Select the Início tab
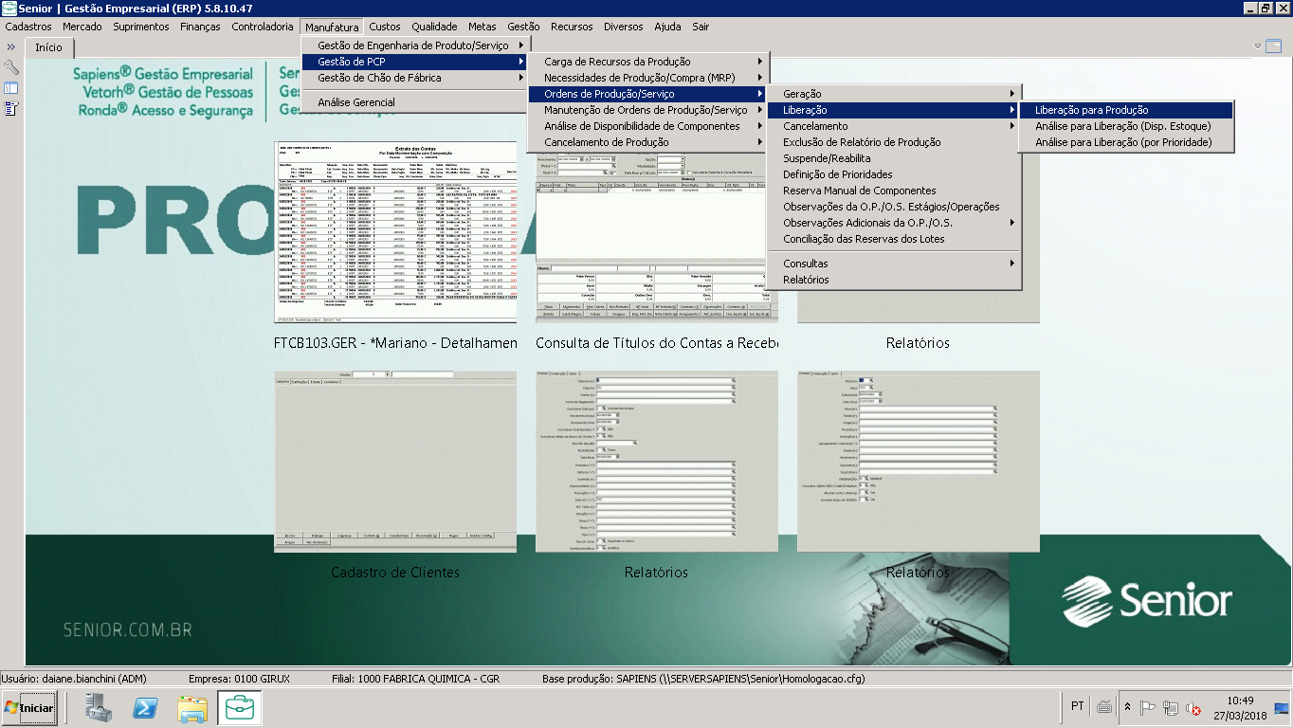This screenshot has width=1293, height=728. [49, 46]
